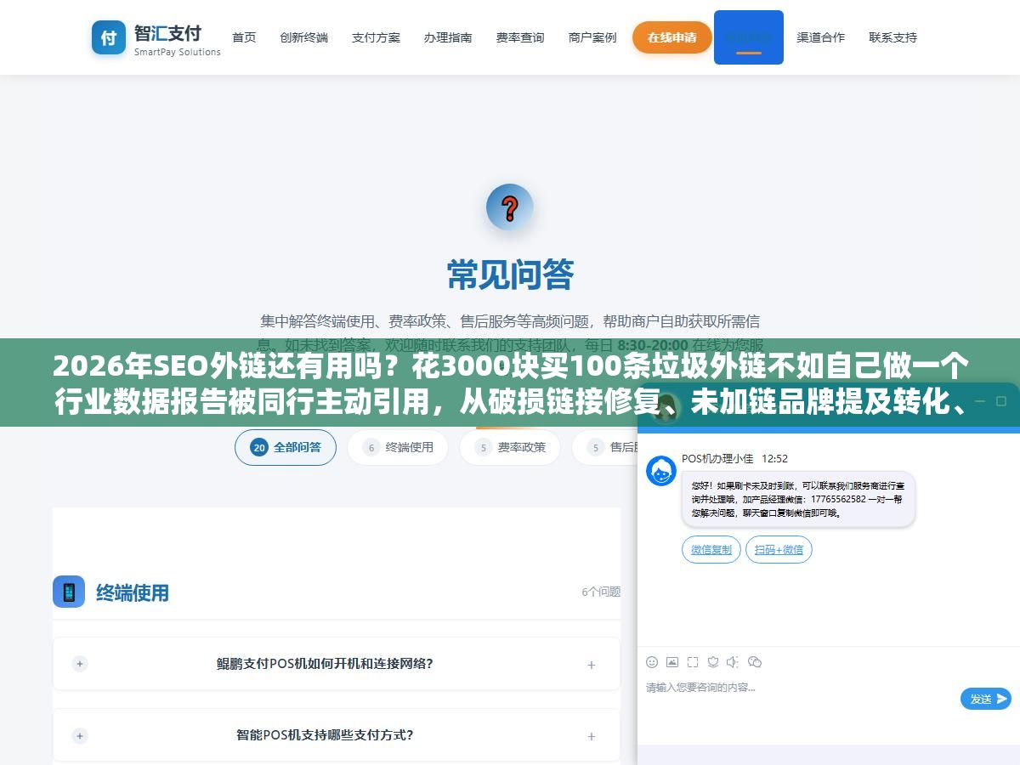The height and width of the screenshot is (765, 1020).
Task: Select the 全部问答 filter tab
Action: [x=286, y=447]
